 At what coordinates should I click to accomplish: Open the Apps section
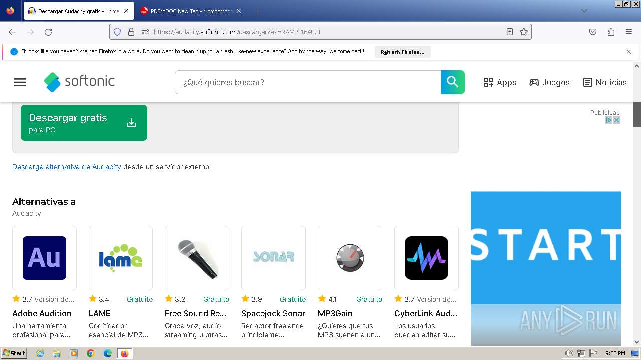[500, 82]
